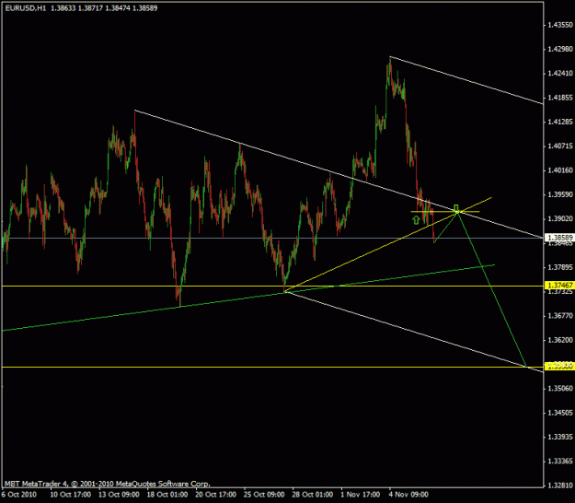Click the 1.40160 price axis label
This screenshot has width=575, height=503.
point(560,170)
